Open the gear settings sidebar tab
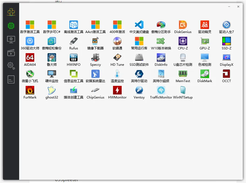This screenshot has height=183, width=246. click(11, 65)
